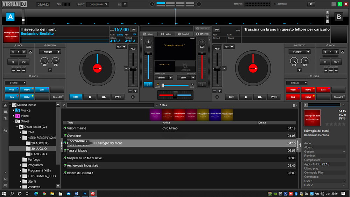Toggle Kick stem pad on deck A

pyautogui.click(x=12, y=97)
